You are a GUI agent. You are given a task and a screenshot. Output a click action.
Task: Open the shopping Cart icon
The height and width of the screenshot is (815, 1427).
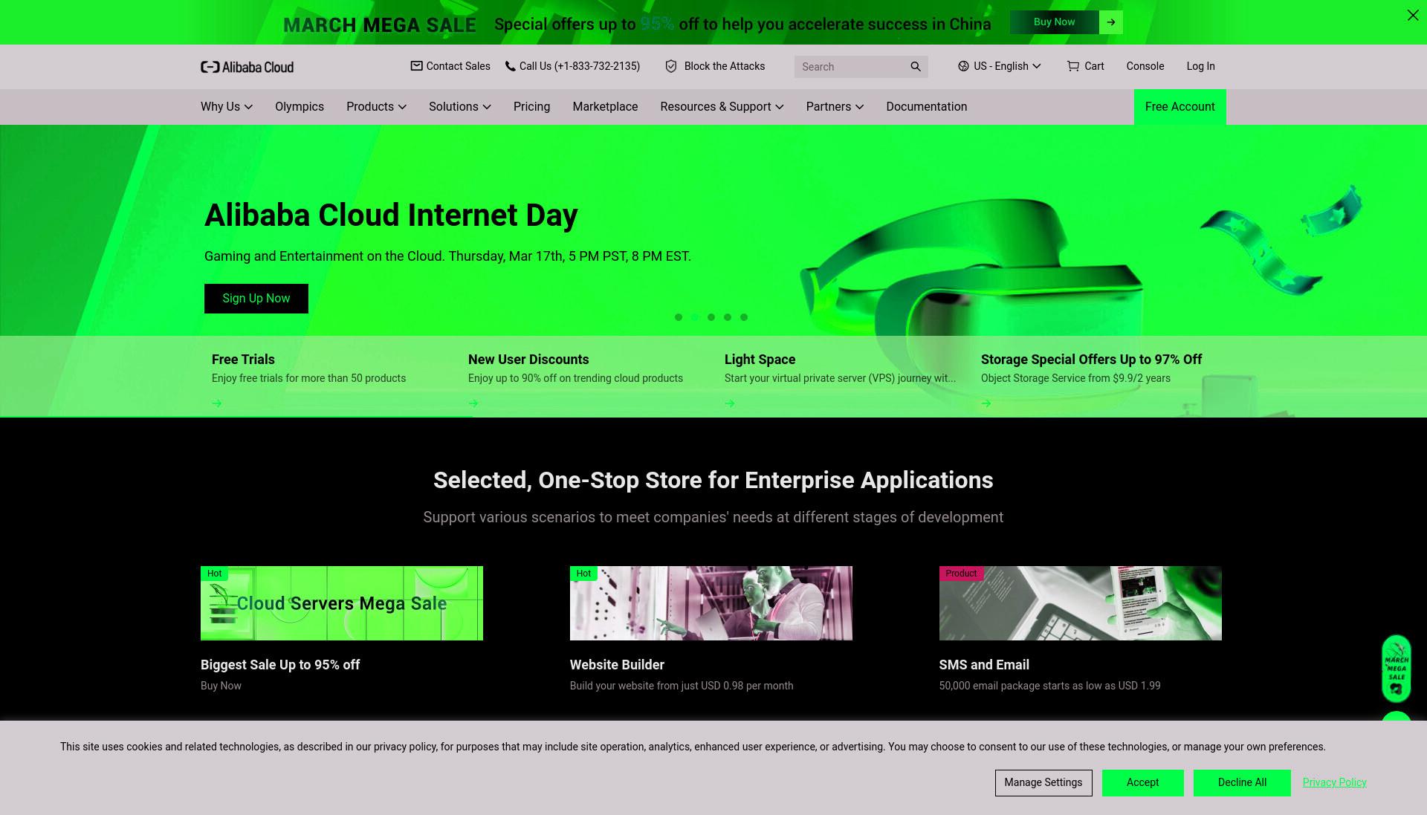tap(1072, 66)
